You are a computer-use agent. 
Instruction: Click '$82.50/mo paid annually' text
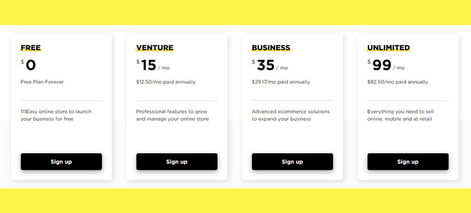point(398,82)
